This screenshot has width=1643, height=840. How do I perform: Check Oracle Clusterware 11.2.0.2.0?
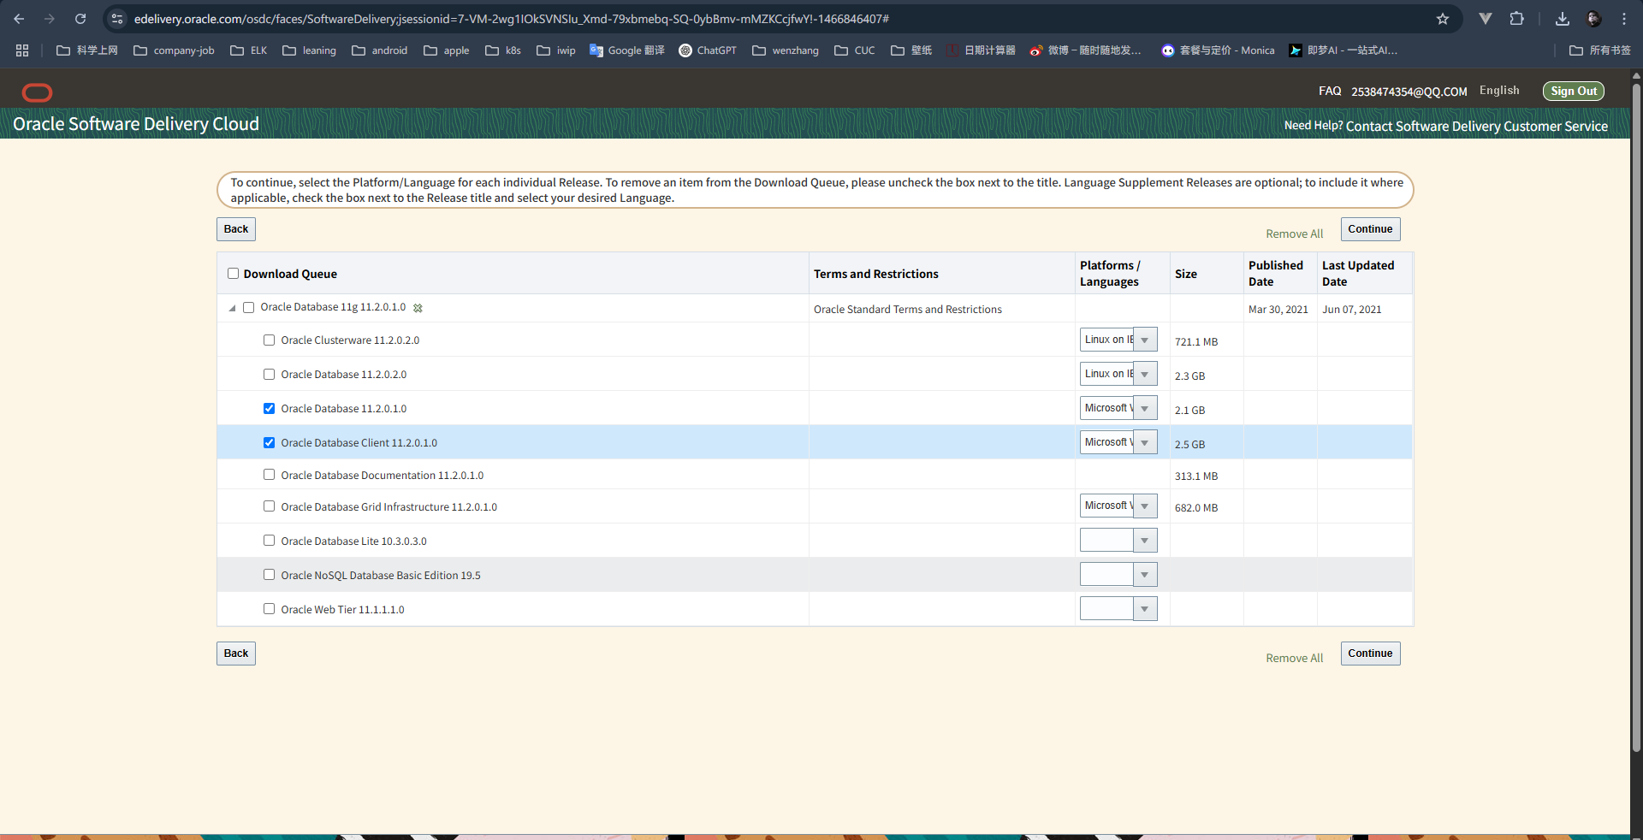pos(269,340)
